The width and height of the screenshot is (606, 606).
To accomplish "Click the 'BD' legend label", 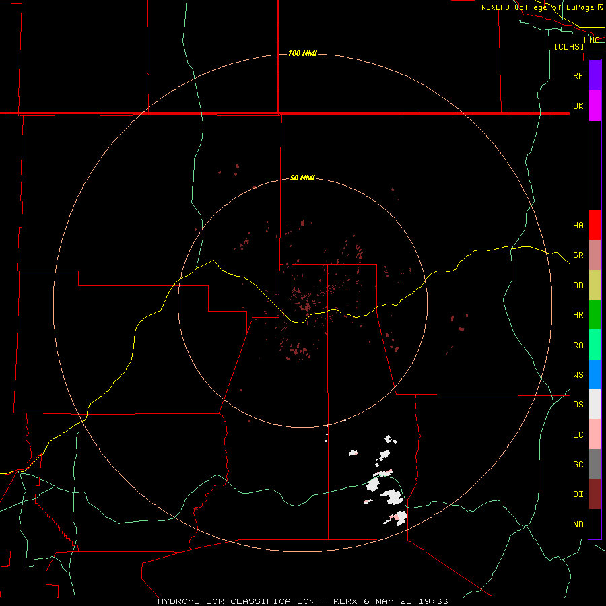I will click(578, 285).
